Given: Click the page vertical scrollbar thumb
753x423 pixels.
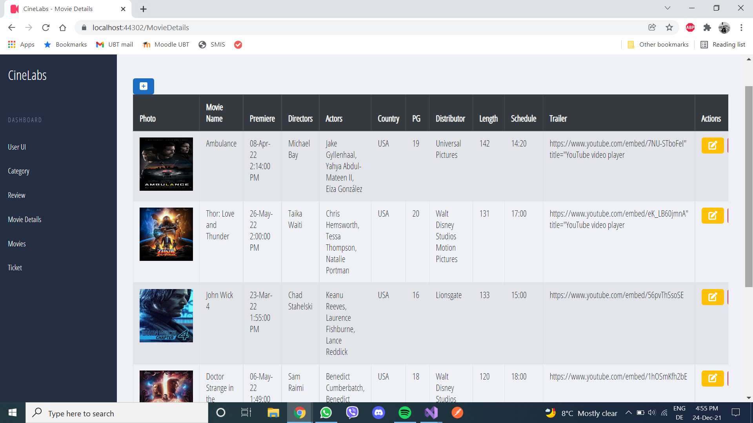Looking at the screenshot, I should [x=749, y=186].
